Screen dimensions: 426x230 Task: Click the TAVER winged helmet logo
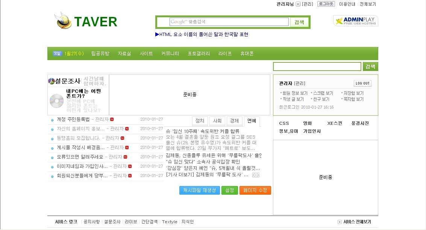63,21
